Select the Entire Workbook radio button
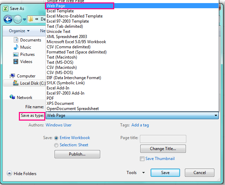Viewport: 225px width, 185px height. pos(56,138)
